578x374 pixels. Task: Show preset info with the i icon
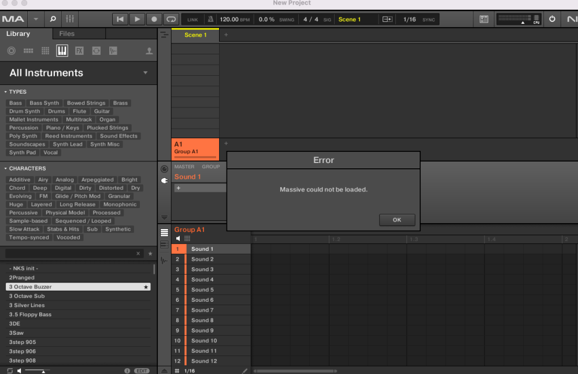coord(127,371)
